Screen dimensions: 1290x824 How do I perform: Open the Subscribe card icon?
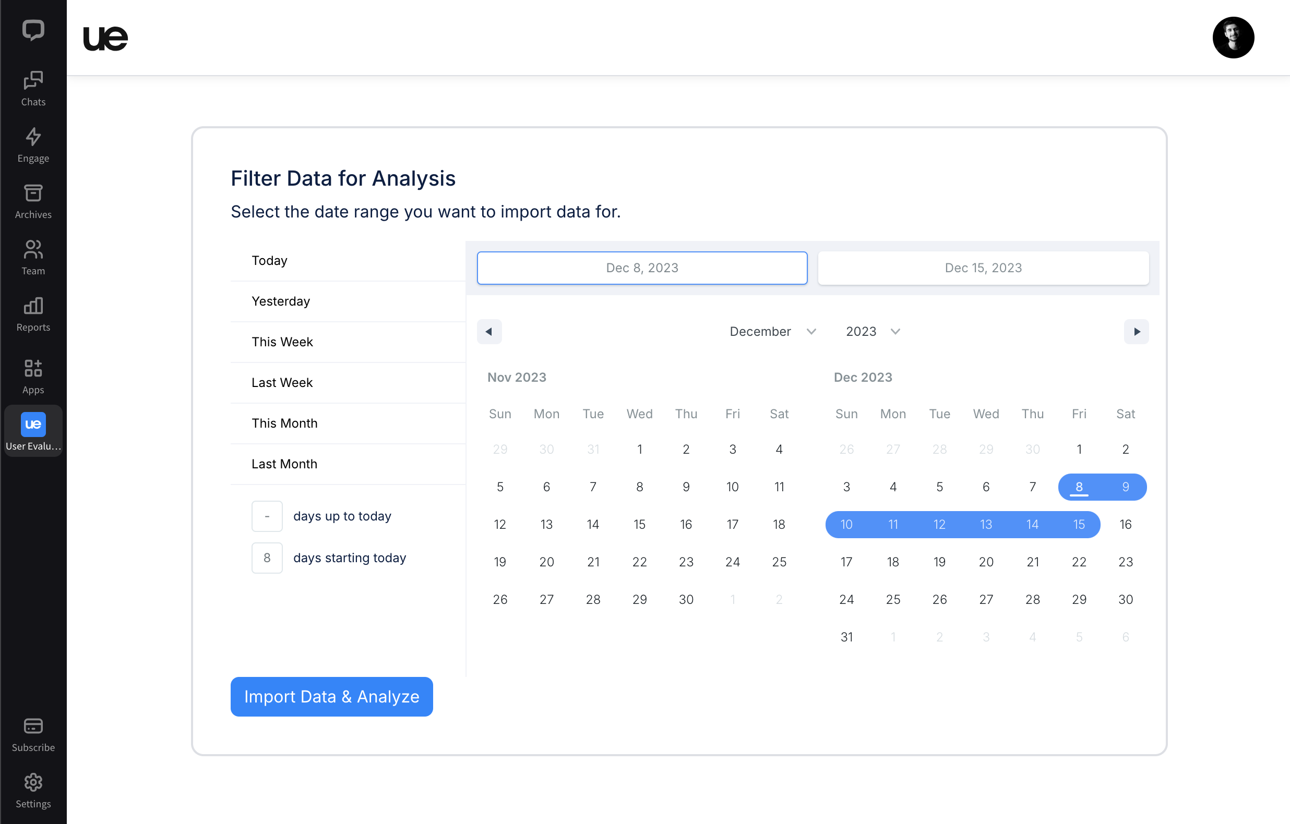click(x=33, y=726)
